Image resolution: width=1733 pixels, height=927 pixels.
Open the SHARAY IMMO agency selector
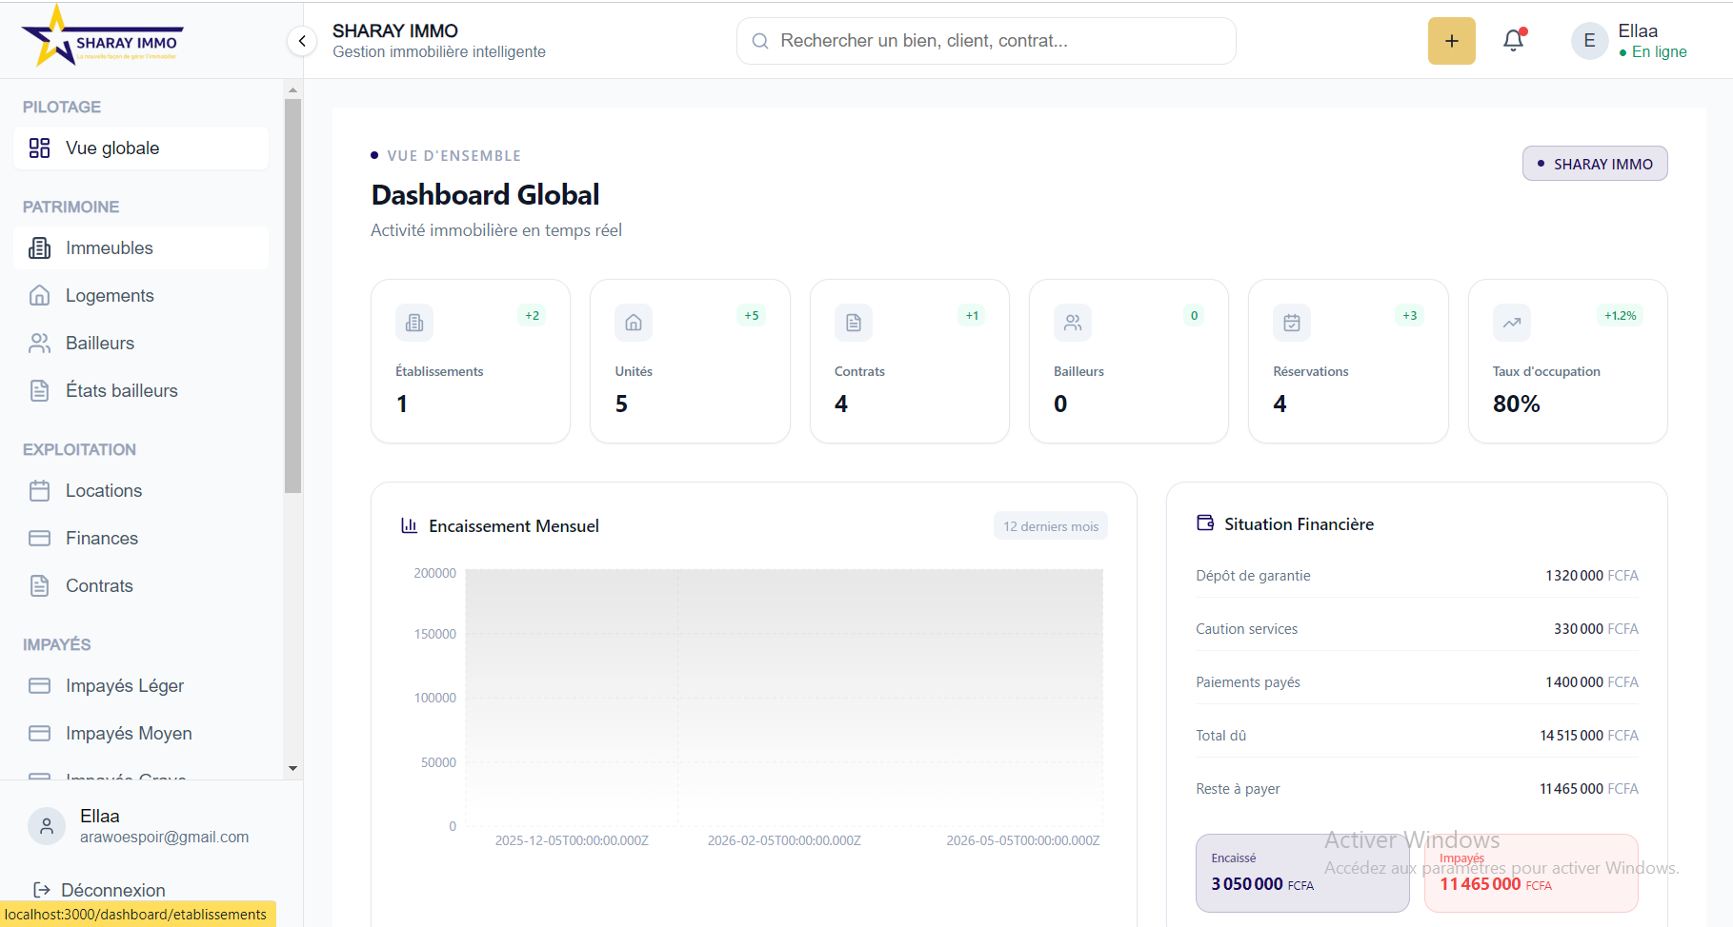tap(1594, 163)
